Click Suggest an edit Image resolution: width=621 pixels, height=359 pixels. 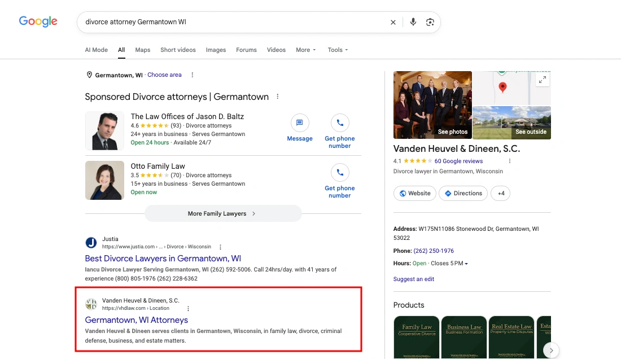point(413,279)
